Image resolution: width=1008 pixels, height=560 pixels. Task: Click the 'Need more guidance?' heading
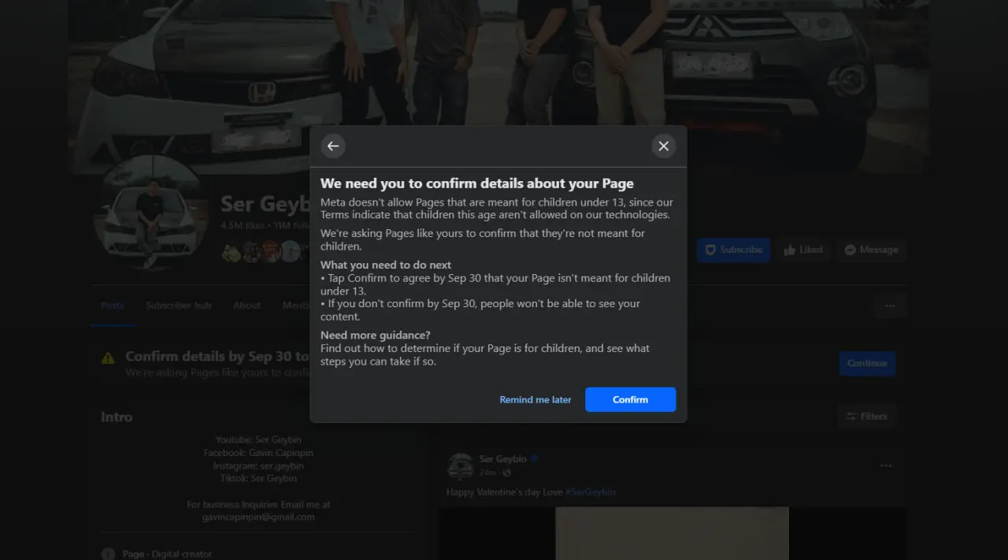pos(375,336)
